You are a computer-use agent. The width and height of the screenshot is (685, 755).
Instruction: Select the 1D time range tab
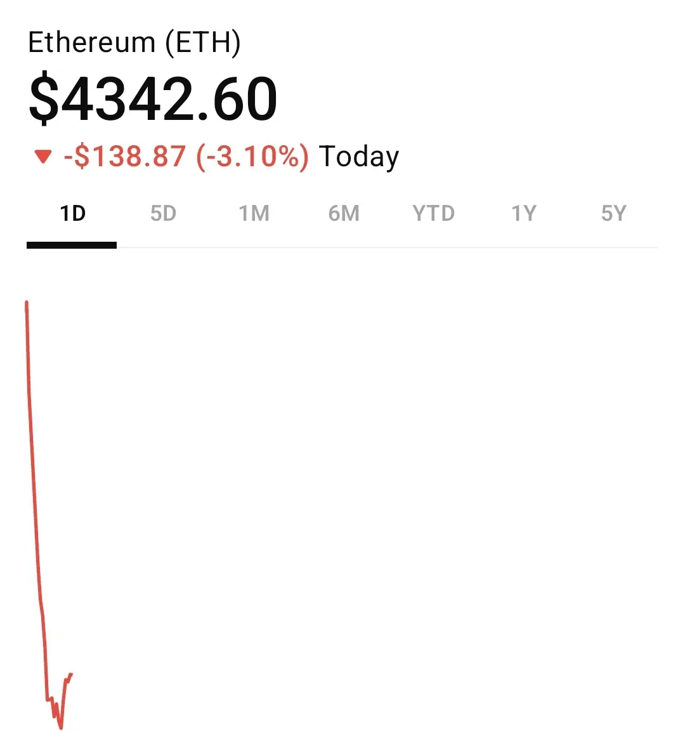pyautogui.click(x=72, y=213)
